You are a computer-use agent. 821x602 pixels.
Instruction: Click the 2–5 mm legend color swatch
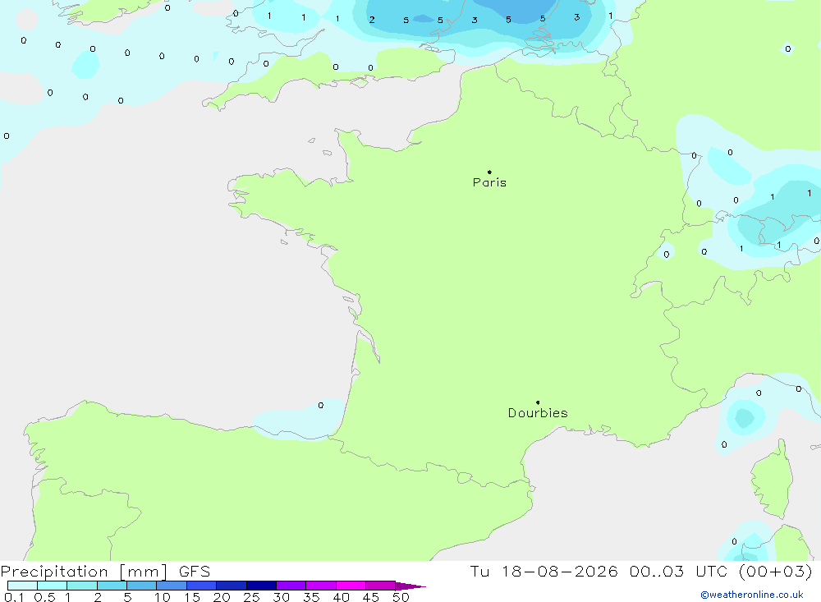[x=112, y=586]
